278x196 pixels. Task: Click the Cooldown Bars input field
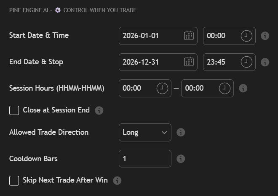pos(145,159)
